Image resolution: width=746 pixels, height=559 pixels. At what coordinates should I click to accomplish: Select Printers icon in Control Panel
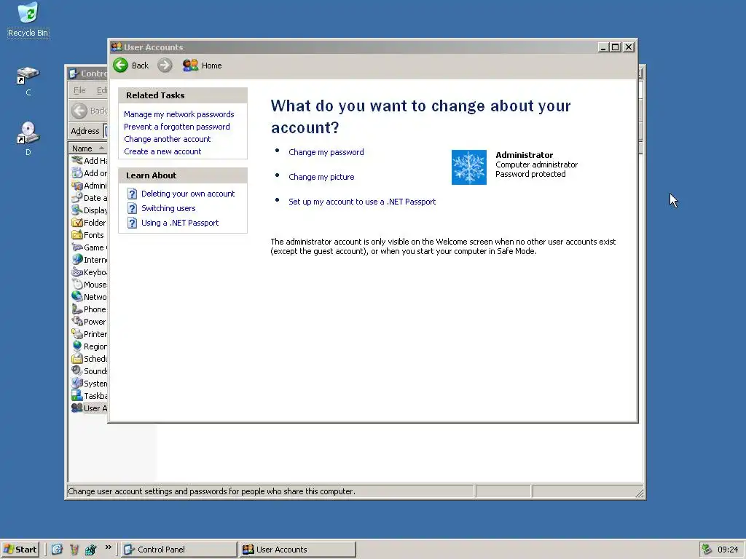pos(77,333)
